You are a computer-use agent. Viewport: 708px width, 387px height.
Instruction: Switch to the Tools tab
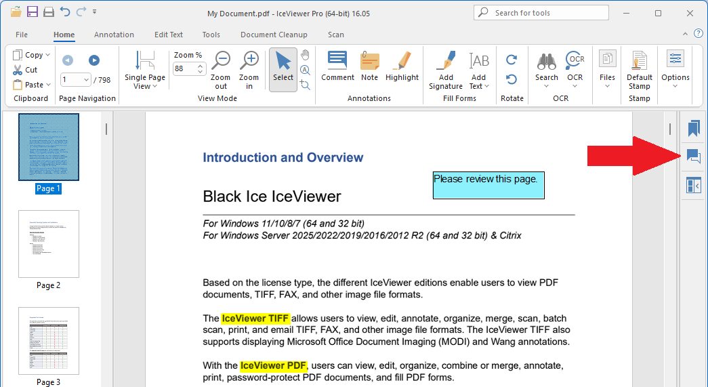(x=211, y=35)
